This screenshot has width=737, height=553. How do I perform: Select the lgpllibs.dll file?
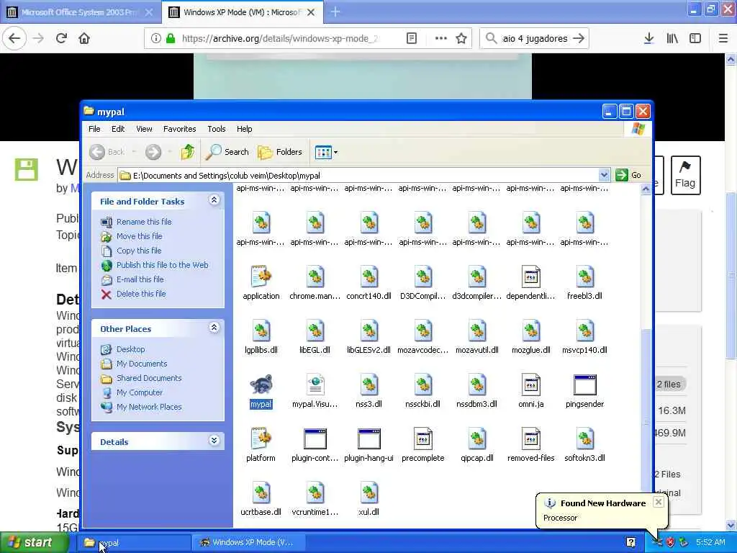[261, 331]
